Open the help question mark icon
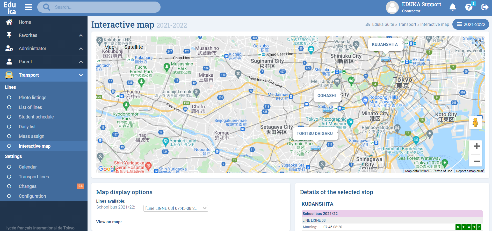This screenshot has height=231, width=492. pos(469,7)
